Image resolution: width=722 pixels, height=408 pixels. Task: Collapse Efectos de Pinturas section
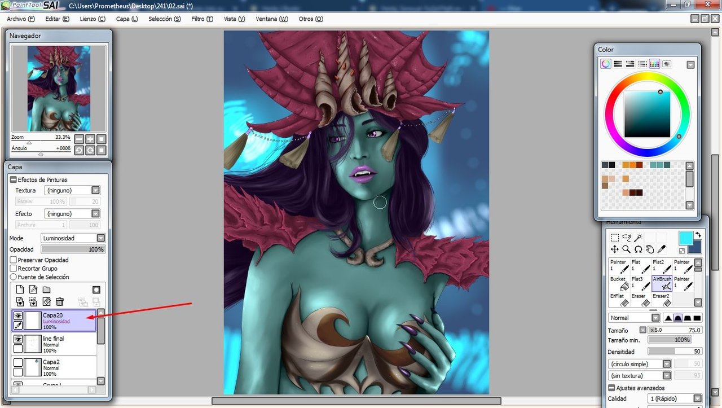[x=14, y=179]
